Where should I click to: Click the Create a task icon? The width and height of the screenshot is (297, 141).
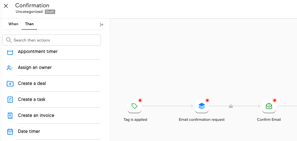click(x=10, y=100)
